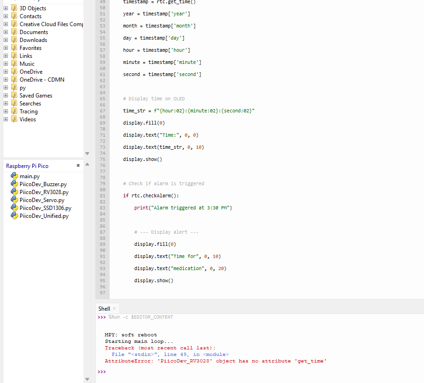Place cursor on the rtc.checkAlarm() line
424x383 pixels.
(x=151, y=195)
